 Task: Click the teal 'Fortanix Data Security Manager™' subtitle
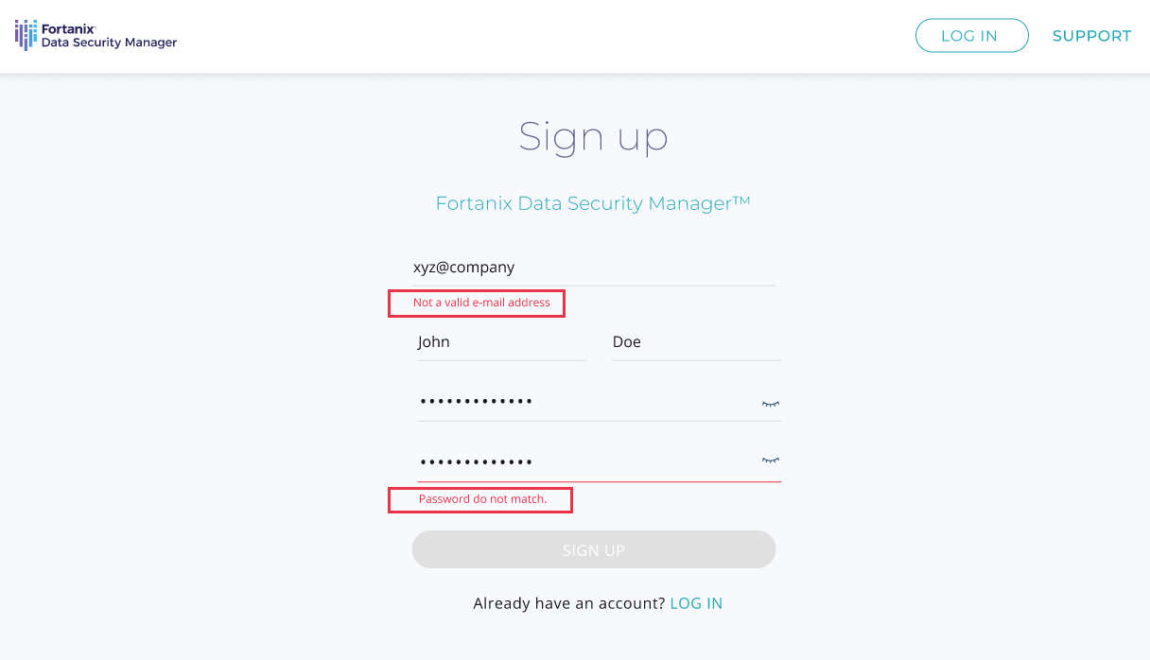click(x=593, y=203)
